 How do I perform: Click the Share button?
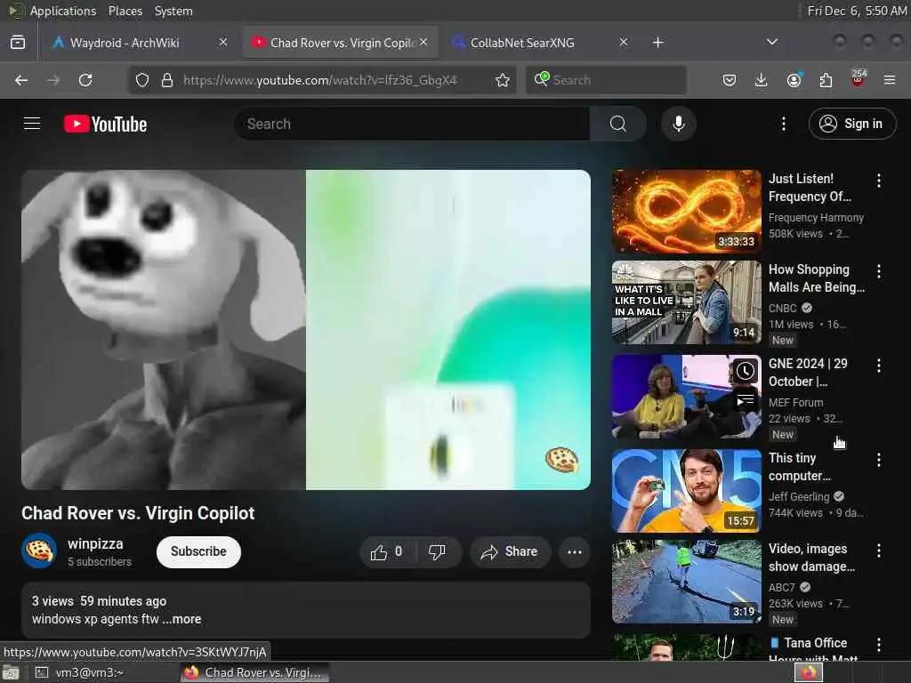[510, 551]
